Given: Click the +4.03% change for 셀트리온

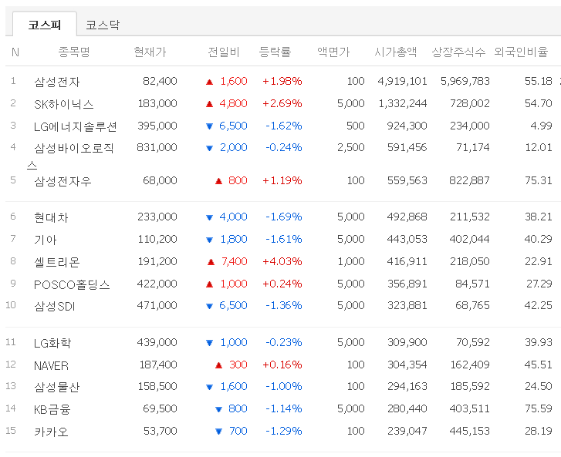Looking at the screenshot, I should pyautogui.click(x=282, y=261).
